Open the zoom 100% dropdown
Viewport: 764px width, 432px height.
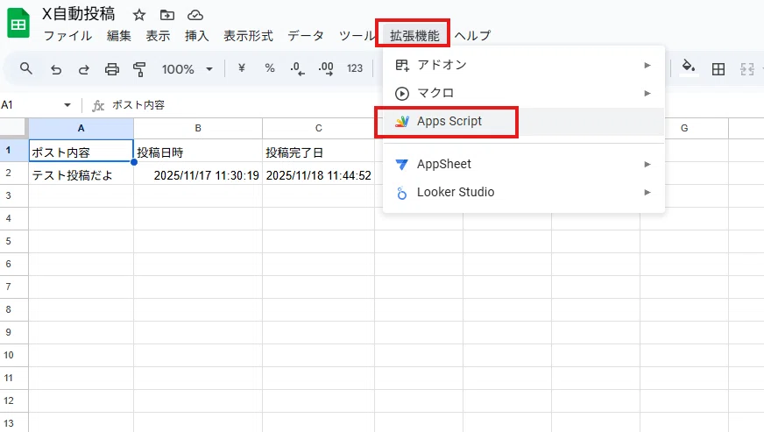(x=187, y=69)
